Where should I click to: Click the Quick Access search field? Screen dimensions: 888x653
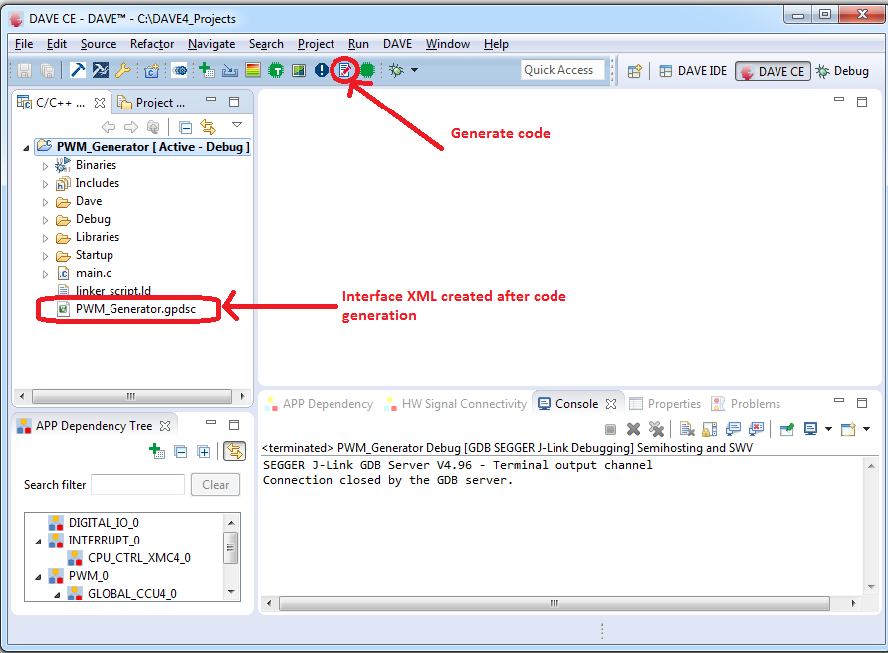(562, 69)
